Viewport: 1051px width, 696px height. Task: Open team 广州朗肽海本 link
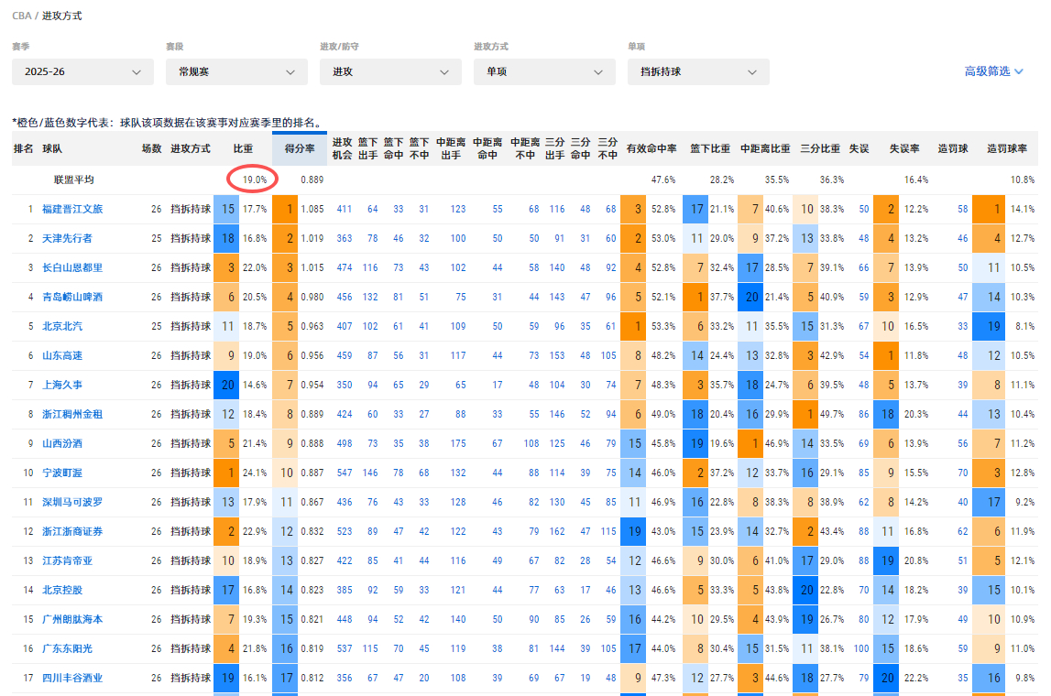(x=72, y=620)
